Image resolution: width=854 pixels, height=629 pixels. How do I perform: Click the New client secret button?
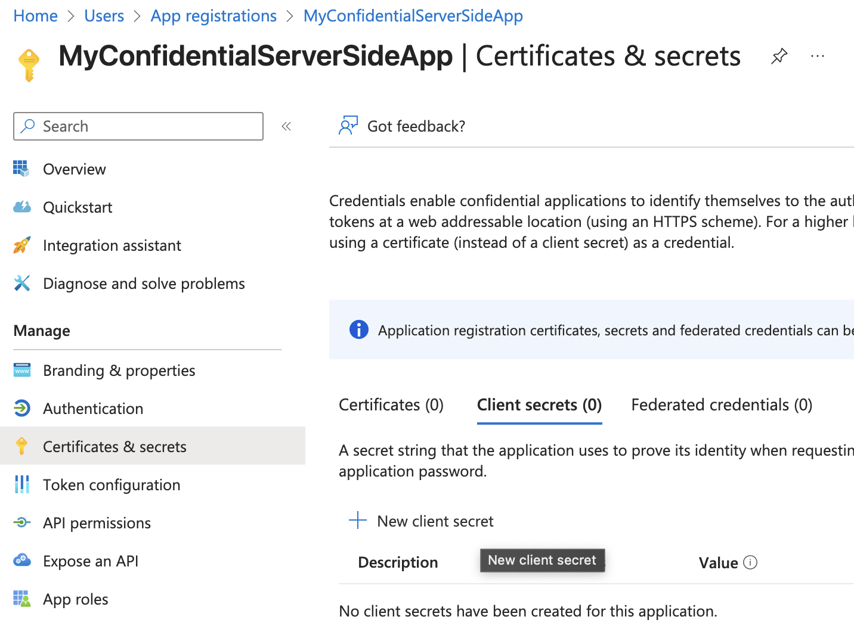coord(435,521)
